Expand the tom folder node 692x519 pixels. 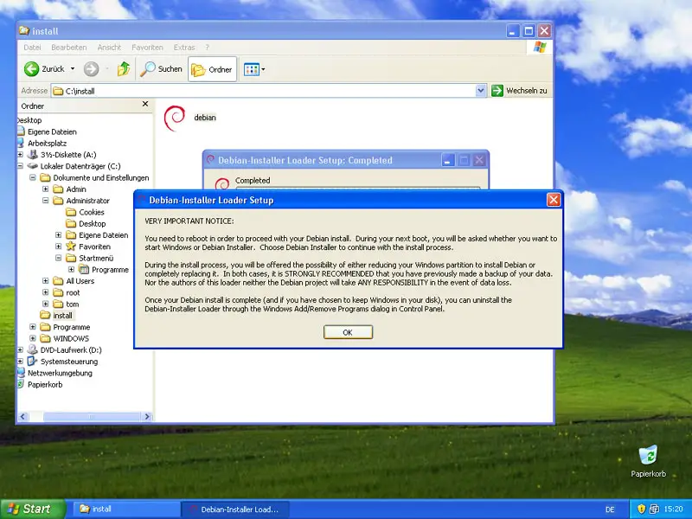tap(46, 304)
